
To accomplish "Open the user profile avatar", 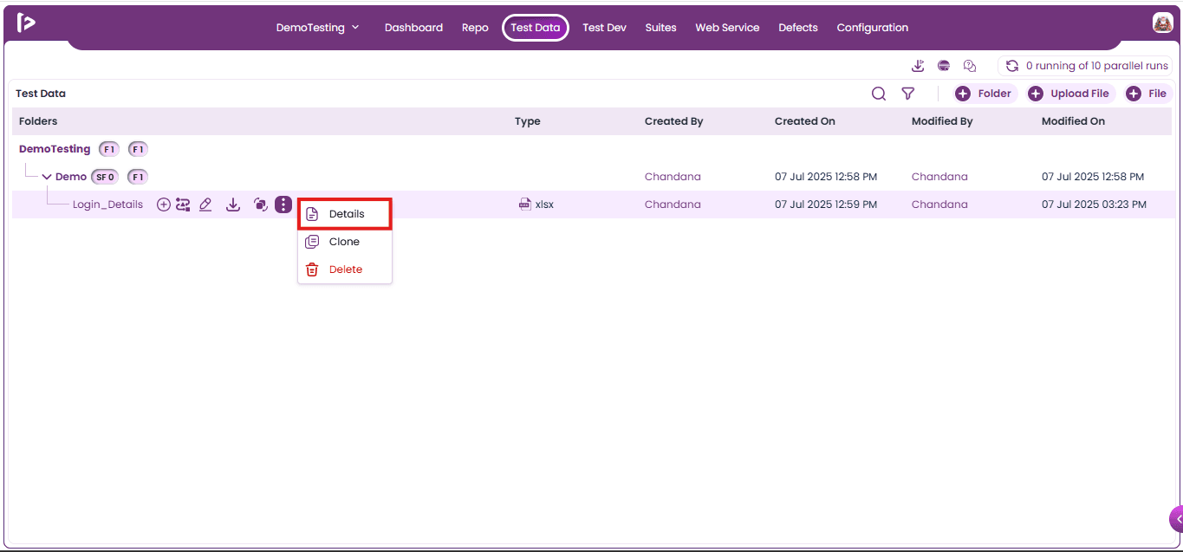I will (1162, 23).
